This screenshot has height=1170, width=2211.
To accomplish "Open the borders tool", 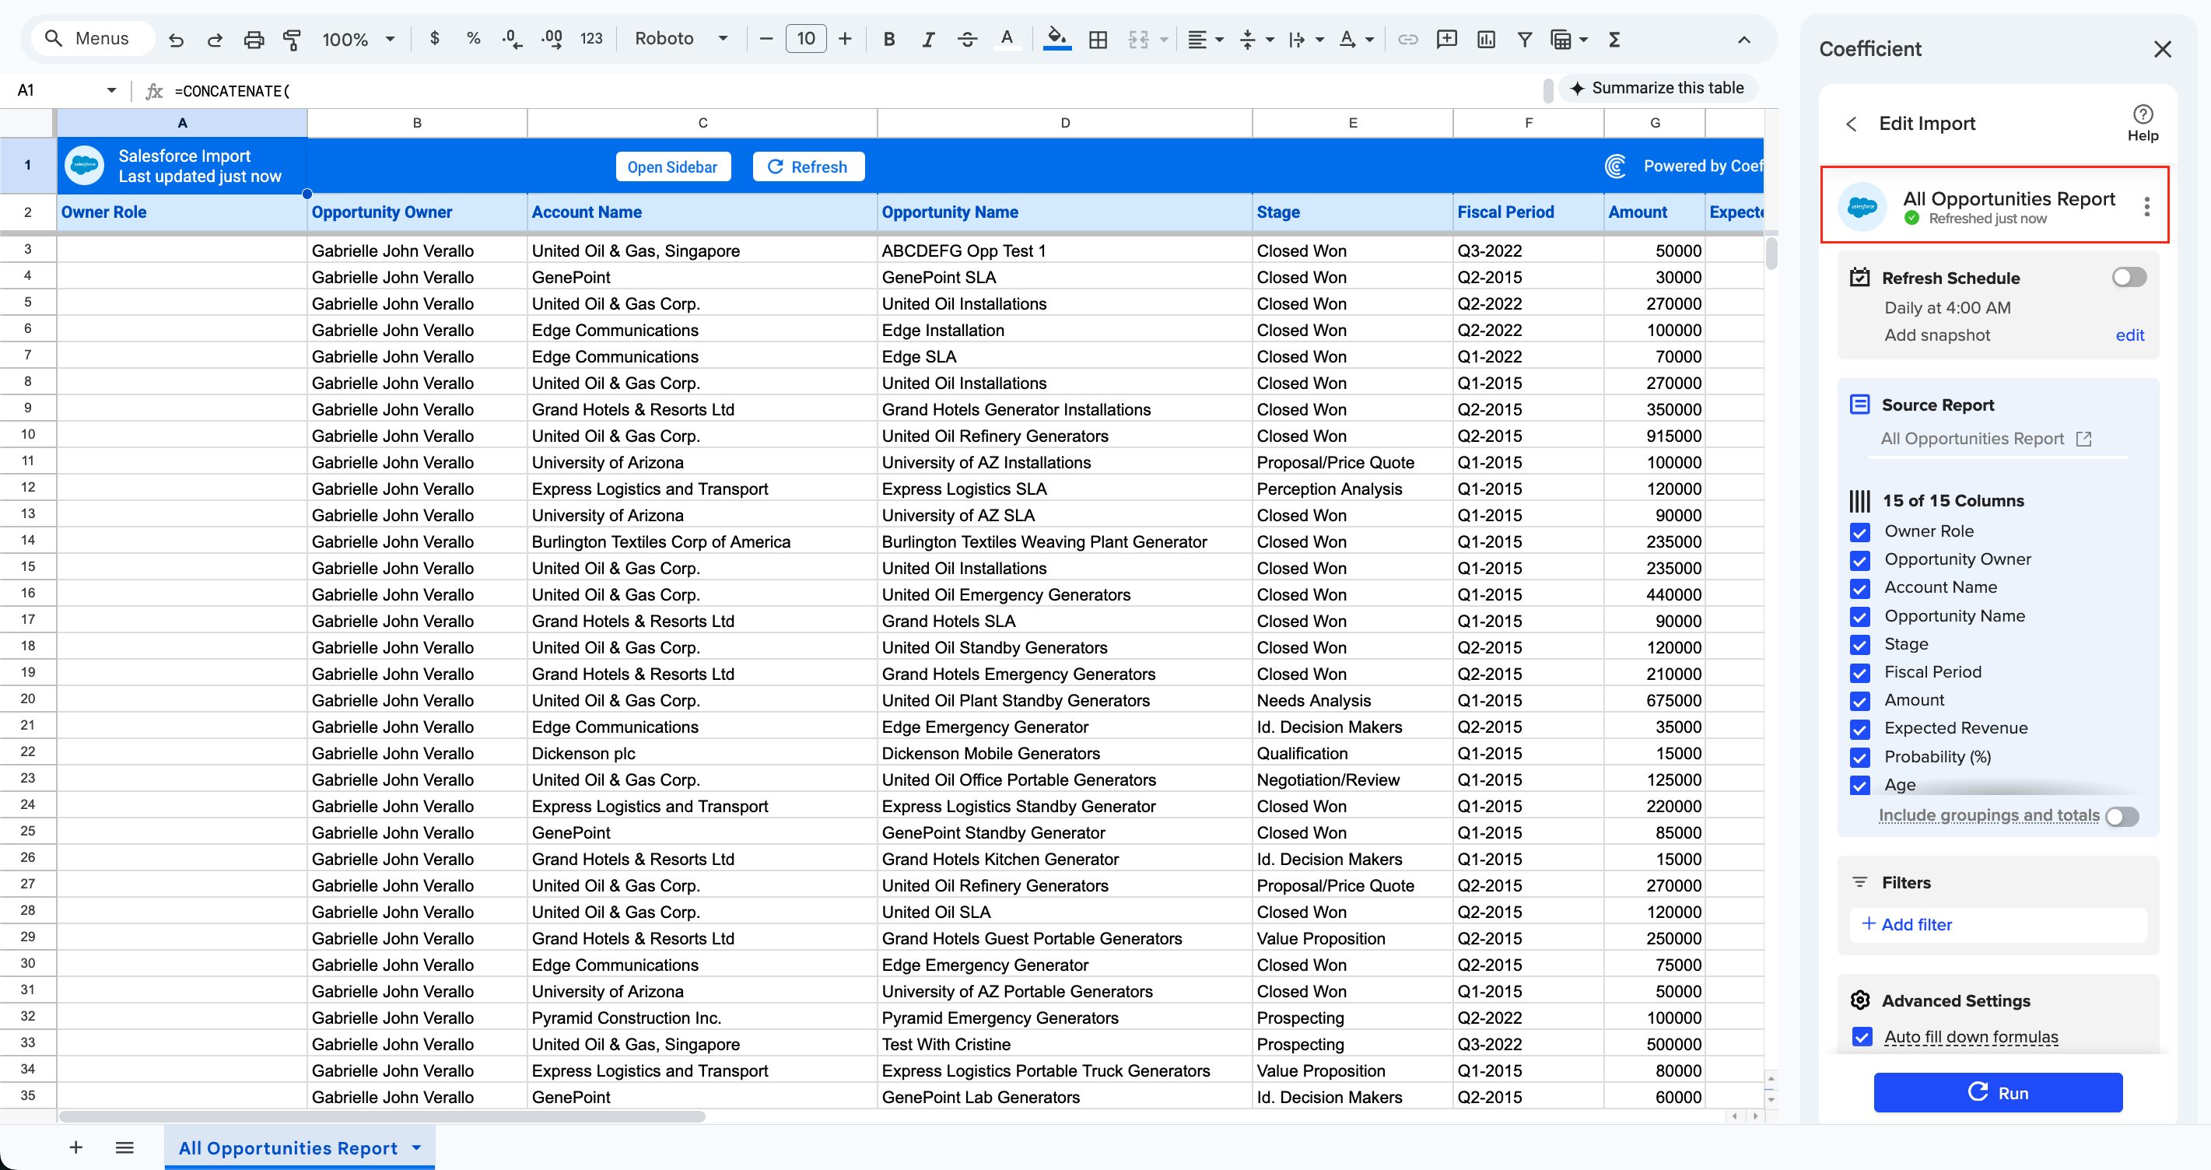I will coord(1098,39).
